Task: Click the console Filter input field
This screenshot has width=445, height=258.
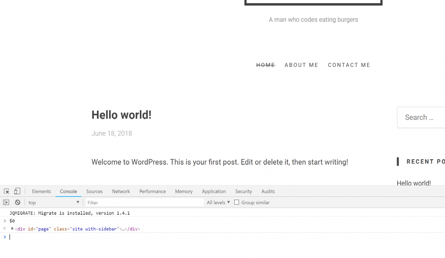Action: click(144, 202)
